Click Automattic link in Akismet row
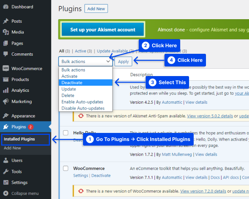 172,102
